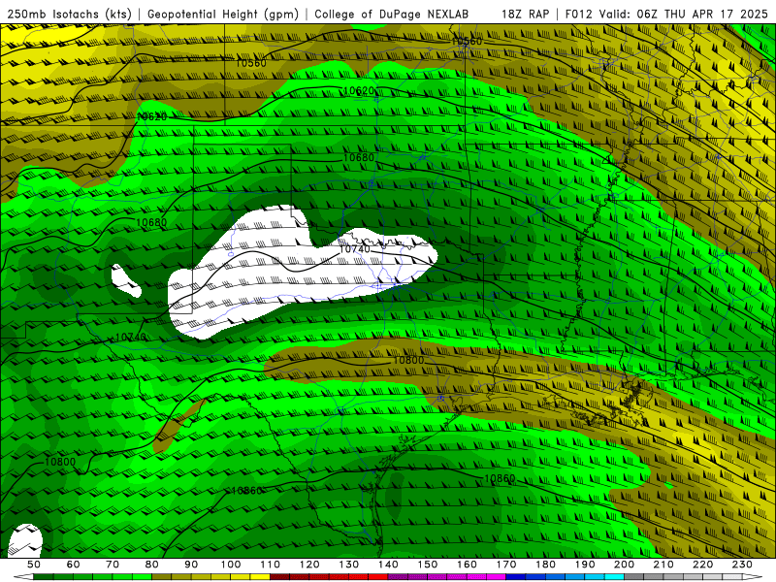
Task: Click the 10560 contour label overlapping a blue state border
Action: [467, 42]
